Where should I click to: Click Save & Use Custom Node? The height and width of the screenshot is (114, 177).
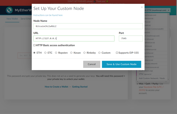[121, 64]
